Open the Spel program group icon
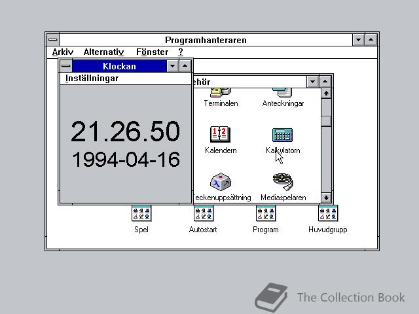The height and width of the screenshot is (314, 419). [x=141, y=214]
